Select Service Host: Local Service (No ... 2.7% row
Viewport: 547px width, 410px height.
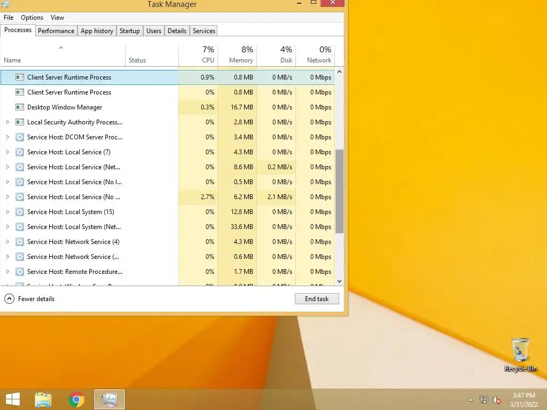(168, 197)
